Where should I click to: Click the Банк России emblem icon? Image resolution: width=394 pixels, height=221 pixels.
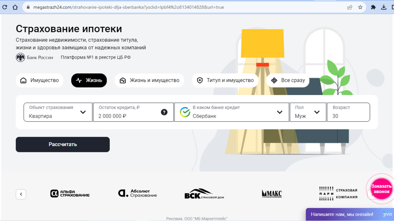tap(20, 58)
